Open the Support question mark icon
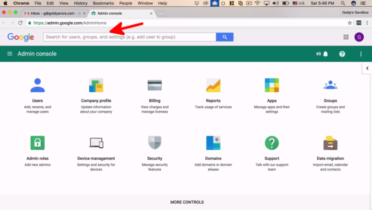This screenshot has height=210, width=372. coord(272,143)
